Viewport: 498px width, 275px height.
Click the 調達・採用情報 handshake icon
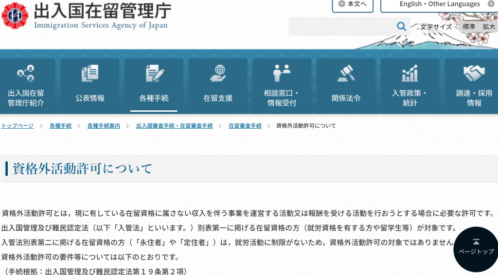click(x=474, y=73)
